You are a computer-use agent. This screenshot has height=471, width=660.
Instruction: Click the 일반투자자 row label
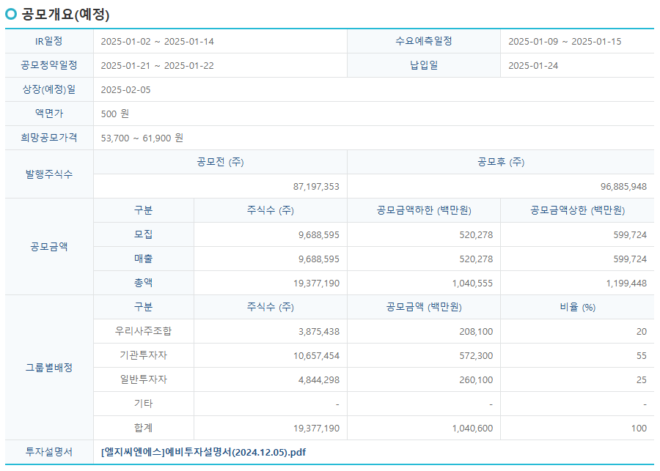coord(144,379)
